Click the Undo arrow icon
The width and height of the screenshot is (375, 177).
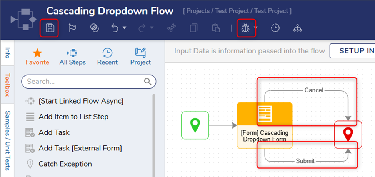click(115, 28)
